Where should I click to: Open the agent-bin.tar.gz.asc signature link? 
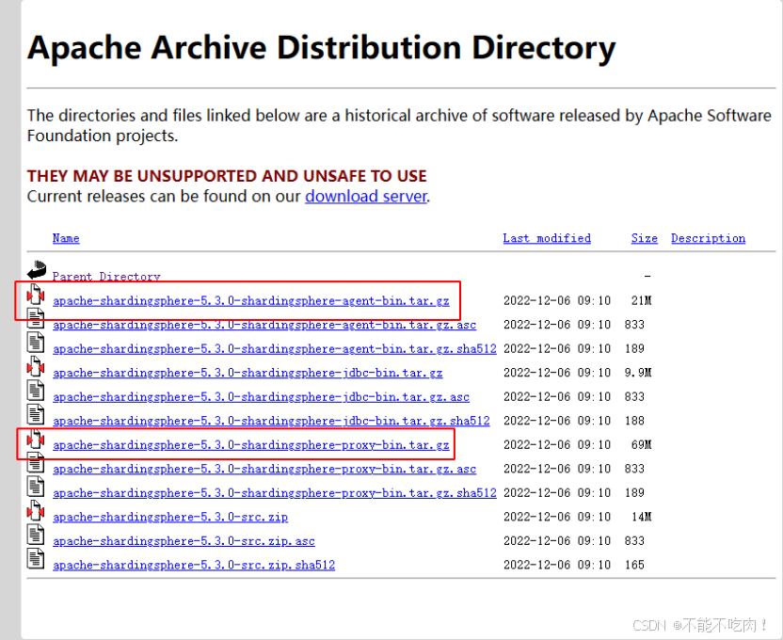point(264,325)
